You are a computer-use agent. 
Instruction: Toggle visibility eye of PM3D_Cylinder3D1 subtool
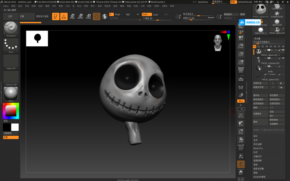283,58
